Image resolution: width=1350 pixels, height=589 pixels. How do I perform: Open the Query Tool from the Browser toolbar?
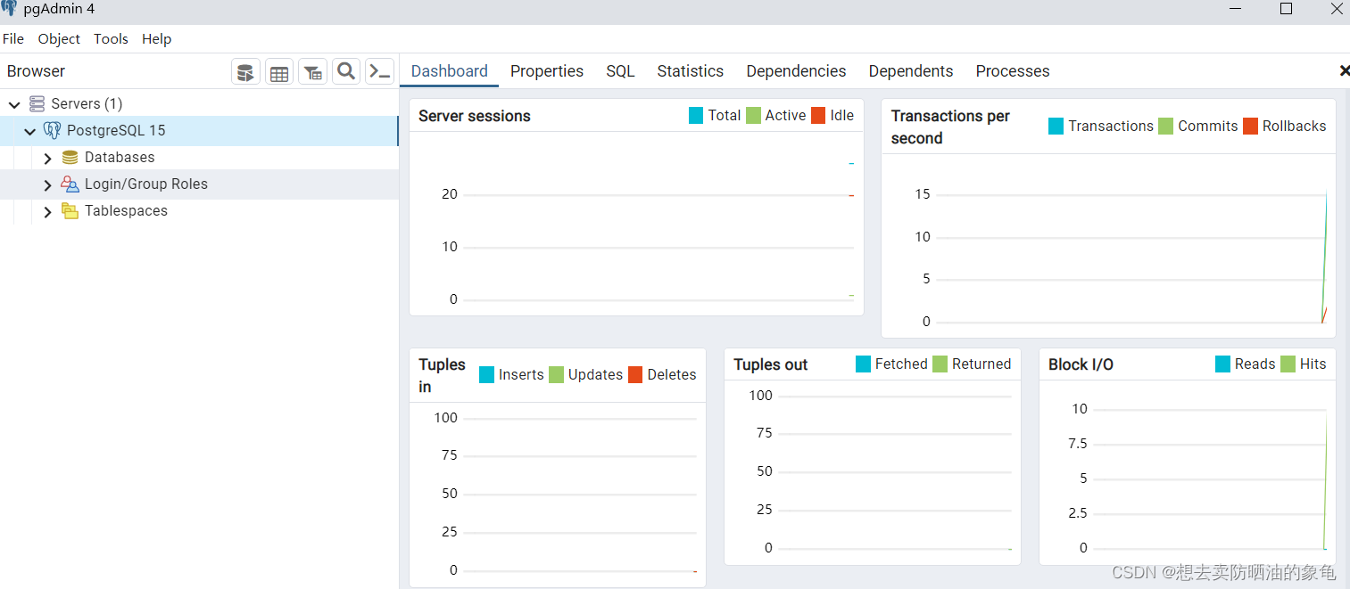[245, 71]
